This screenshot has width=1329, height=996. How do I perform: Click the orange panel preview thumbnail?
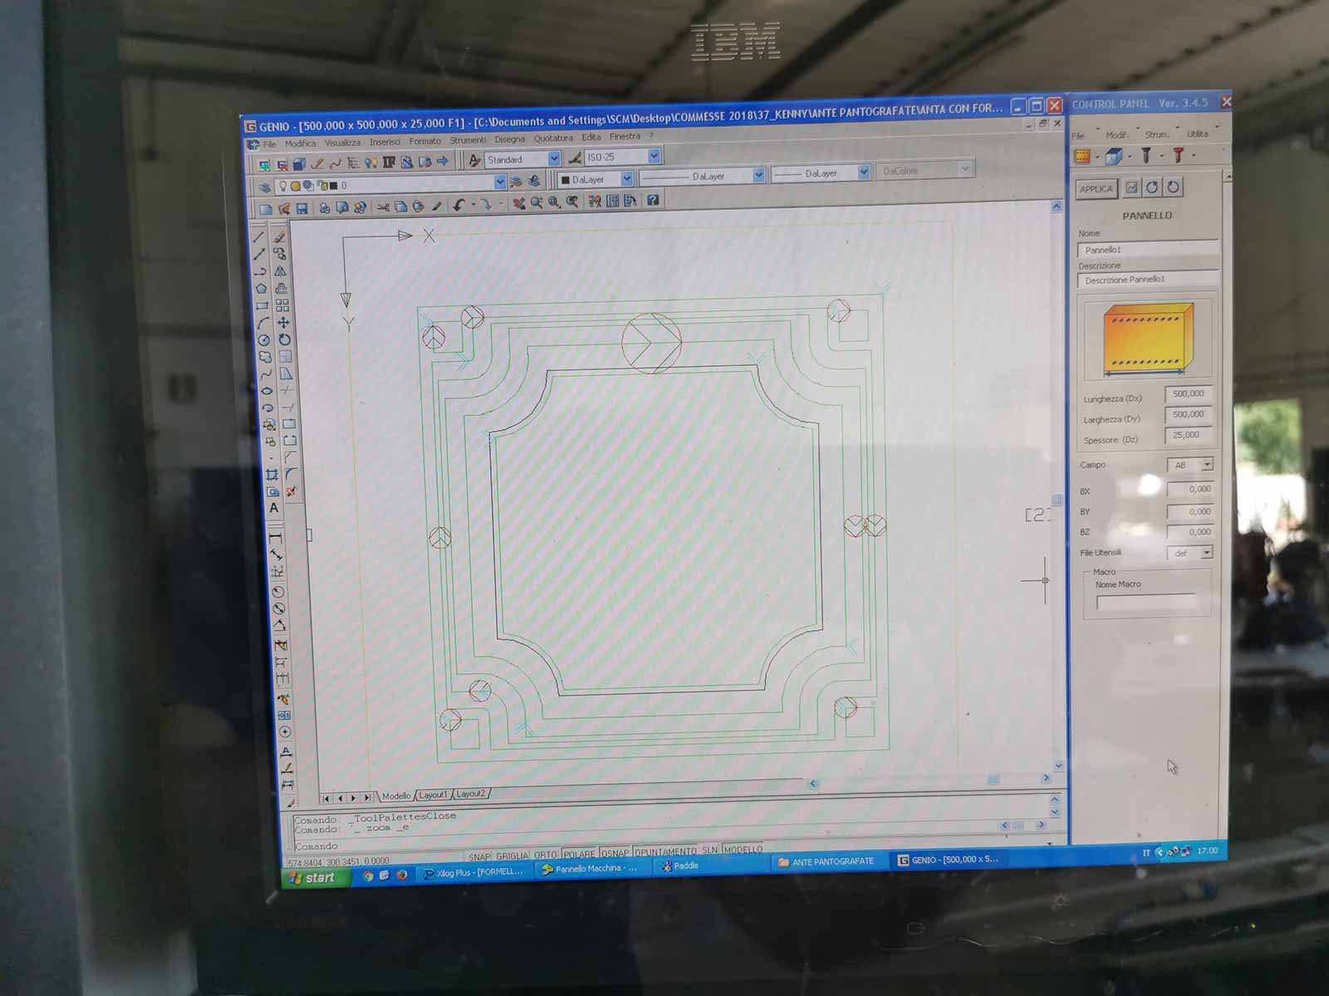point(1147,339)
